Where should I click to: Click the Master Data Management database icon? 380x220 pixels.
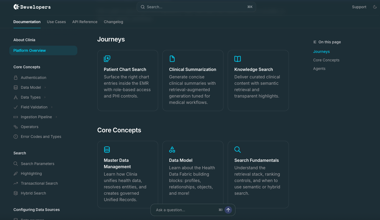coord(107,150)
